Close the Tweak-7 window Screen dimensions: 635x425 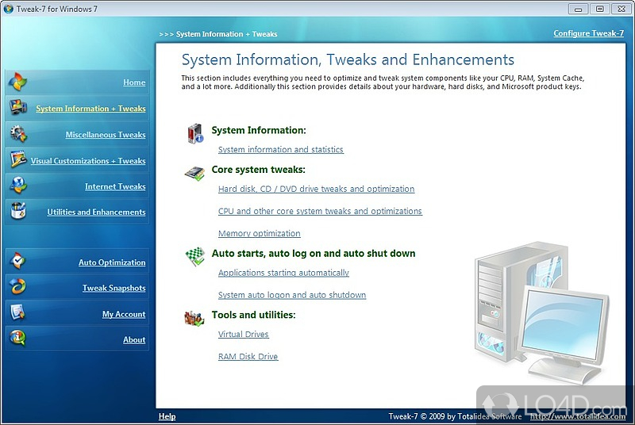tap(622, 9)
